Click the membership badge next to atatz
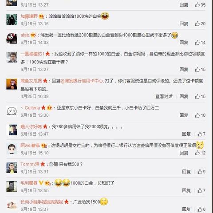The width and height of the screenshot is (213, 213). point(33,35)
